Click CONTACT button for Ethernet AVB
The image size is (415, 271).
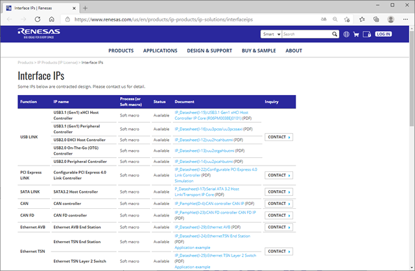pos(279,227)
